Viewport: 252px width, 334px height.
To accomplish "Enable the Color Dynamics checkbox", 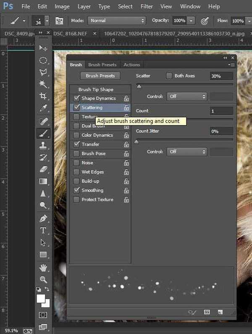I will click(x=76, y=135).
